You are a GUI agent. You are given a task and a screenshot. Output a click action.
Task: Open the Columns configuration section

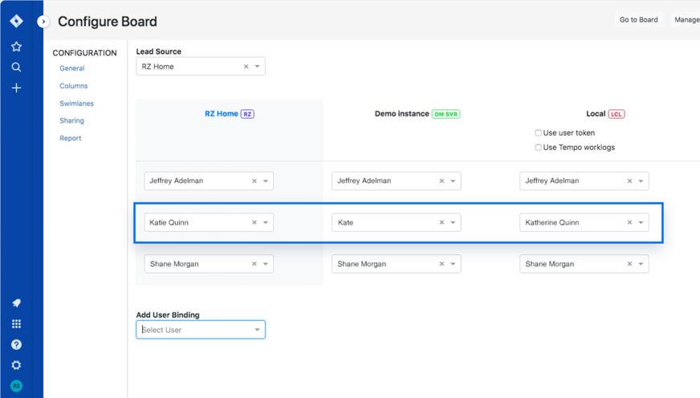(74, 86)
